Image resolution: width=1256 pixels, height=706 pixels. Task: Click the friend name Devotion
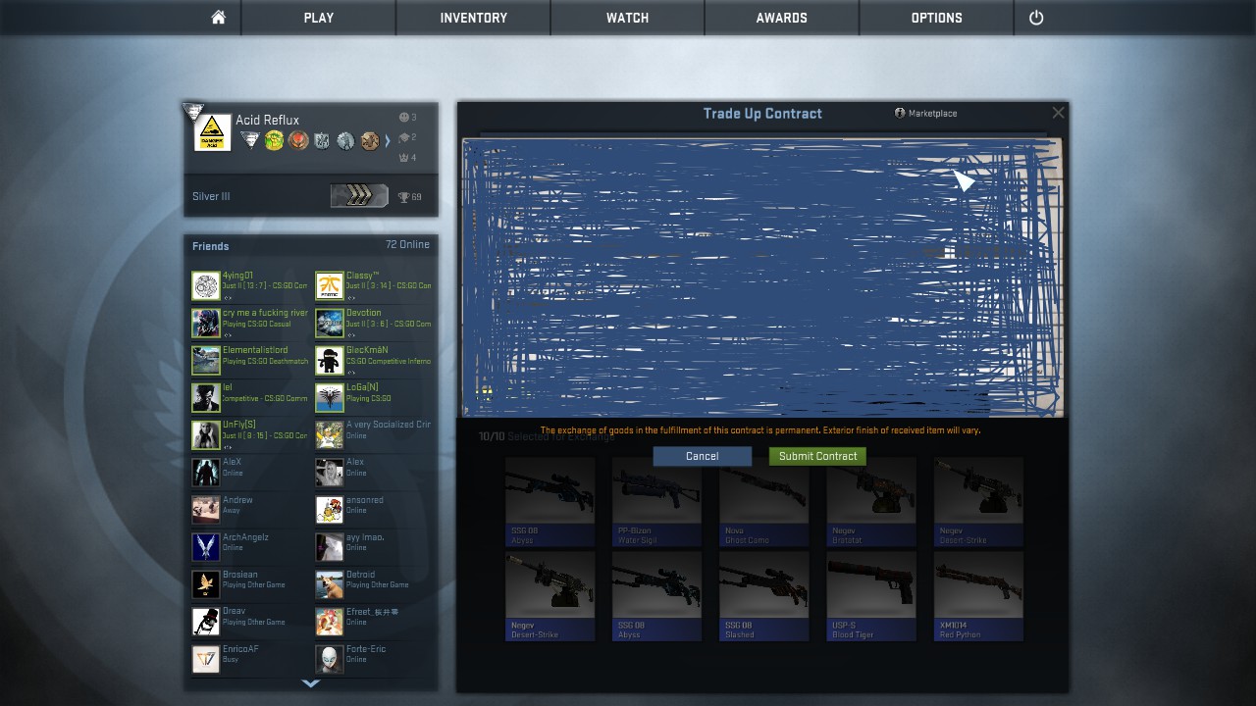click(x=364, y=313)
